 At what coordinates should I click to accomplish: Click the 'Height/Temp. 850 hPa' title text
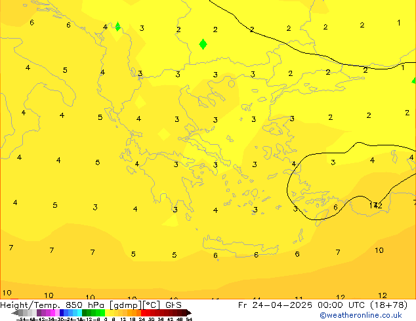tap(53, 305)
